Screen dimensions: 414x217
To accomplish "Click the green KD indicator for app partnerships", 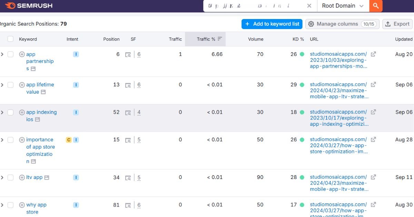I will tap(302, 54).
